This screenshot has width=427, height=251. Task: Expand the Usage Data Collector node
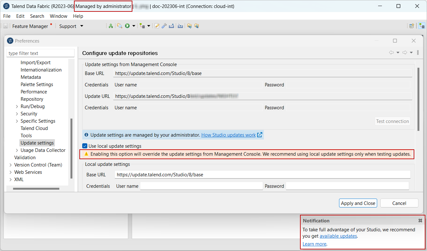(17, 150)
